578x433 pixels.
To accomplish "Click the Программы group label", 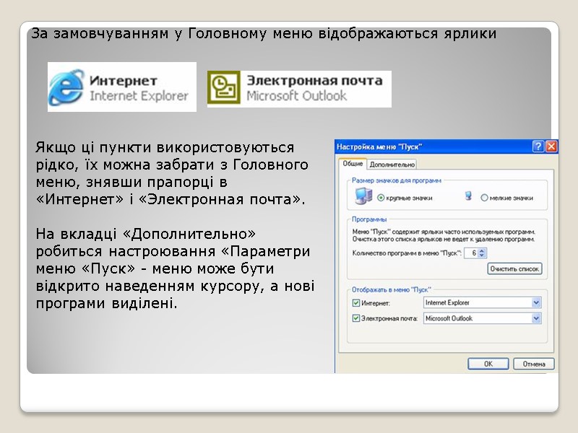I will pos(369,219).
